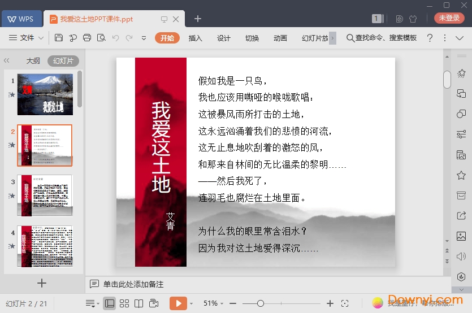Add a new slide with plus button
This screenshot has height=313, width=472.
coord(41,283)
